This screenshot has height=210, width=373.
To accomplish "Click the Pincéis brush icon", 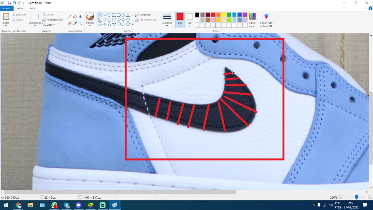I will point(90,17).
